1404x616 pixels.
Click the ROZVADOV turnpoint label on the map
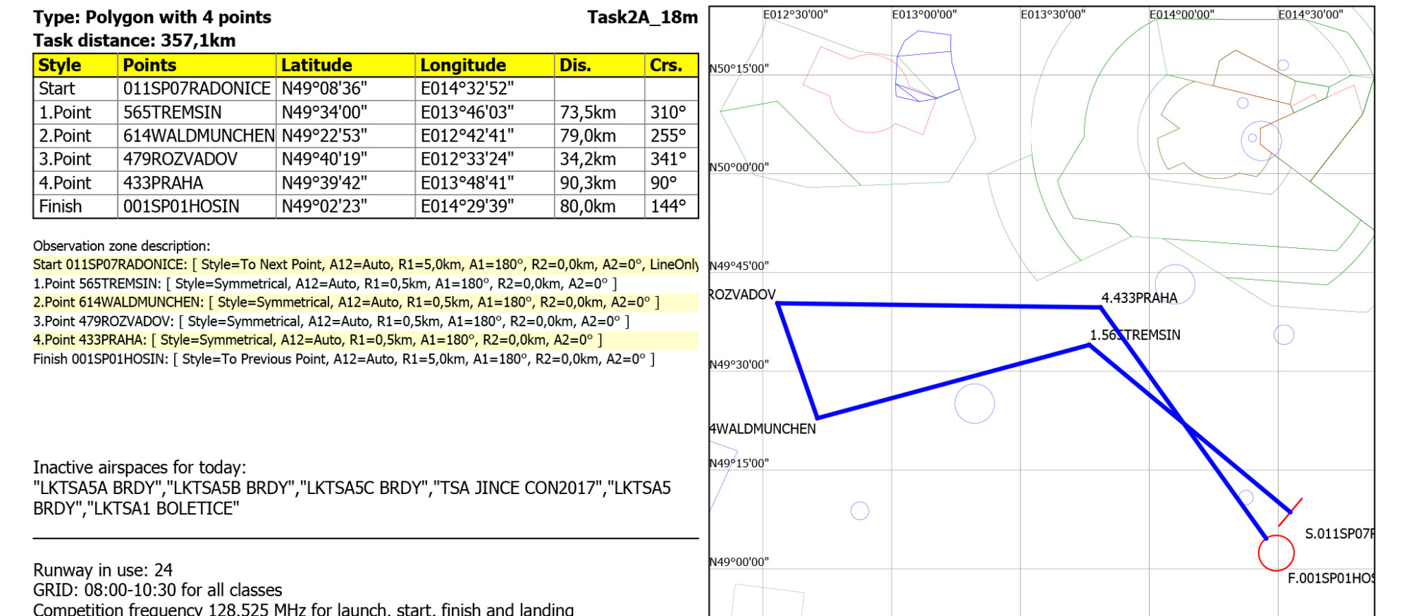click(742, 295)
